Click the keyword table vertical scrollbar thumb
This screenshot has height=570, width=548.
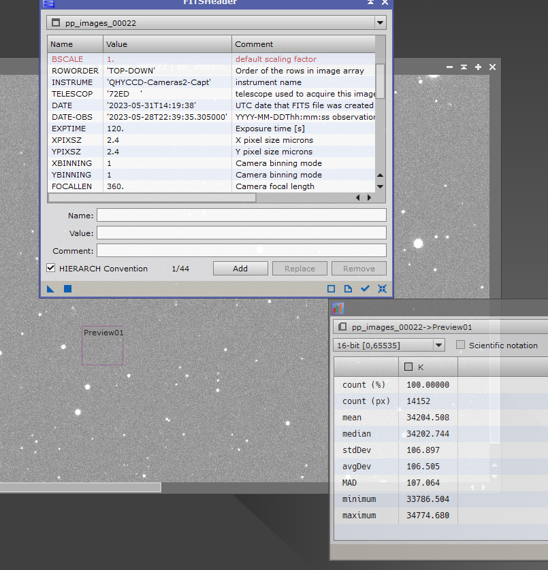point(380,81)
